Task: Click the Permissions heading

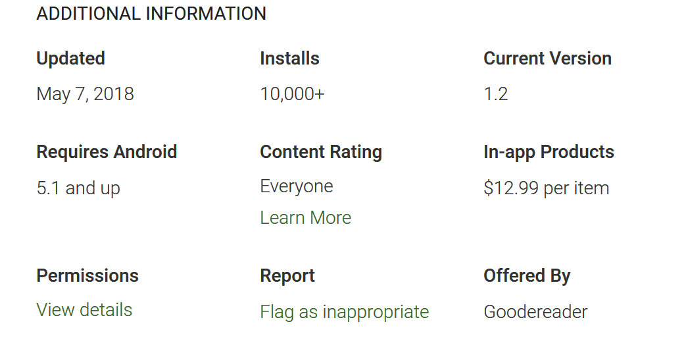Action: pyautogui.click(x=87, y=276)
